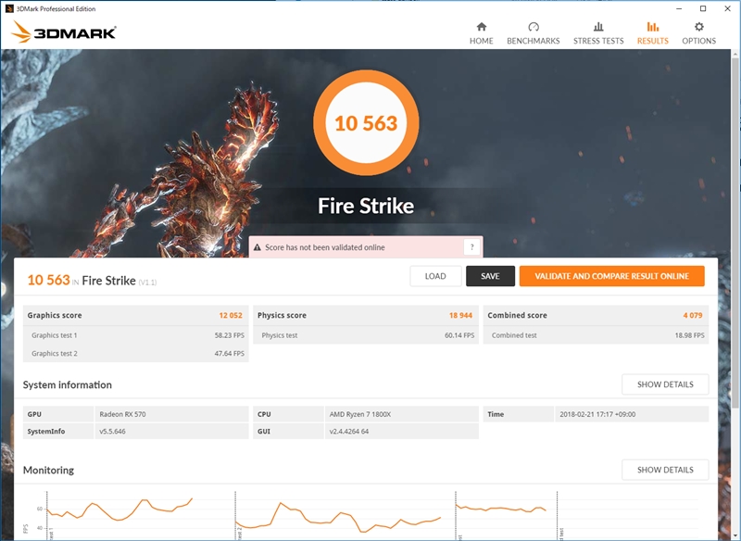Open the BENCHMARKS gauge section
The image size is (741, 541).
coord(534,33)
